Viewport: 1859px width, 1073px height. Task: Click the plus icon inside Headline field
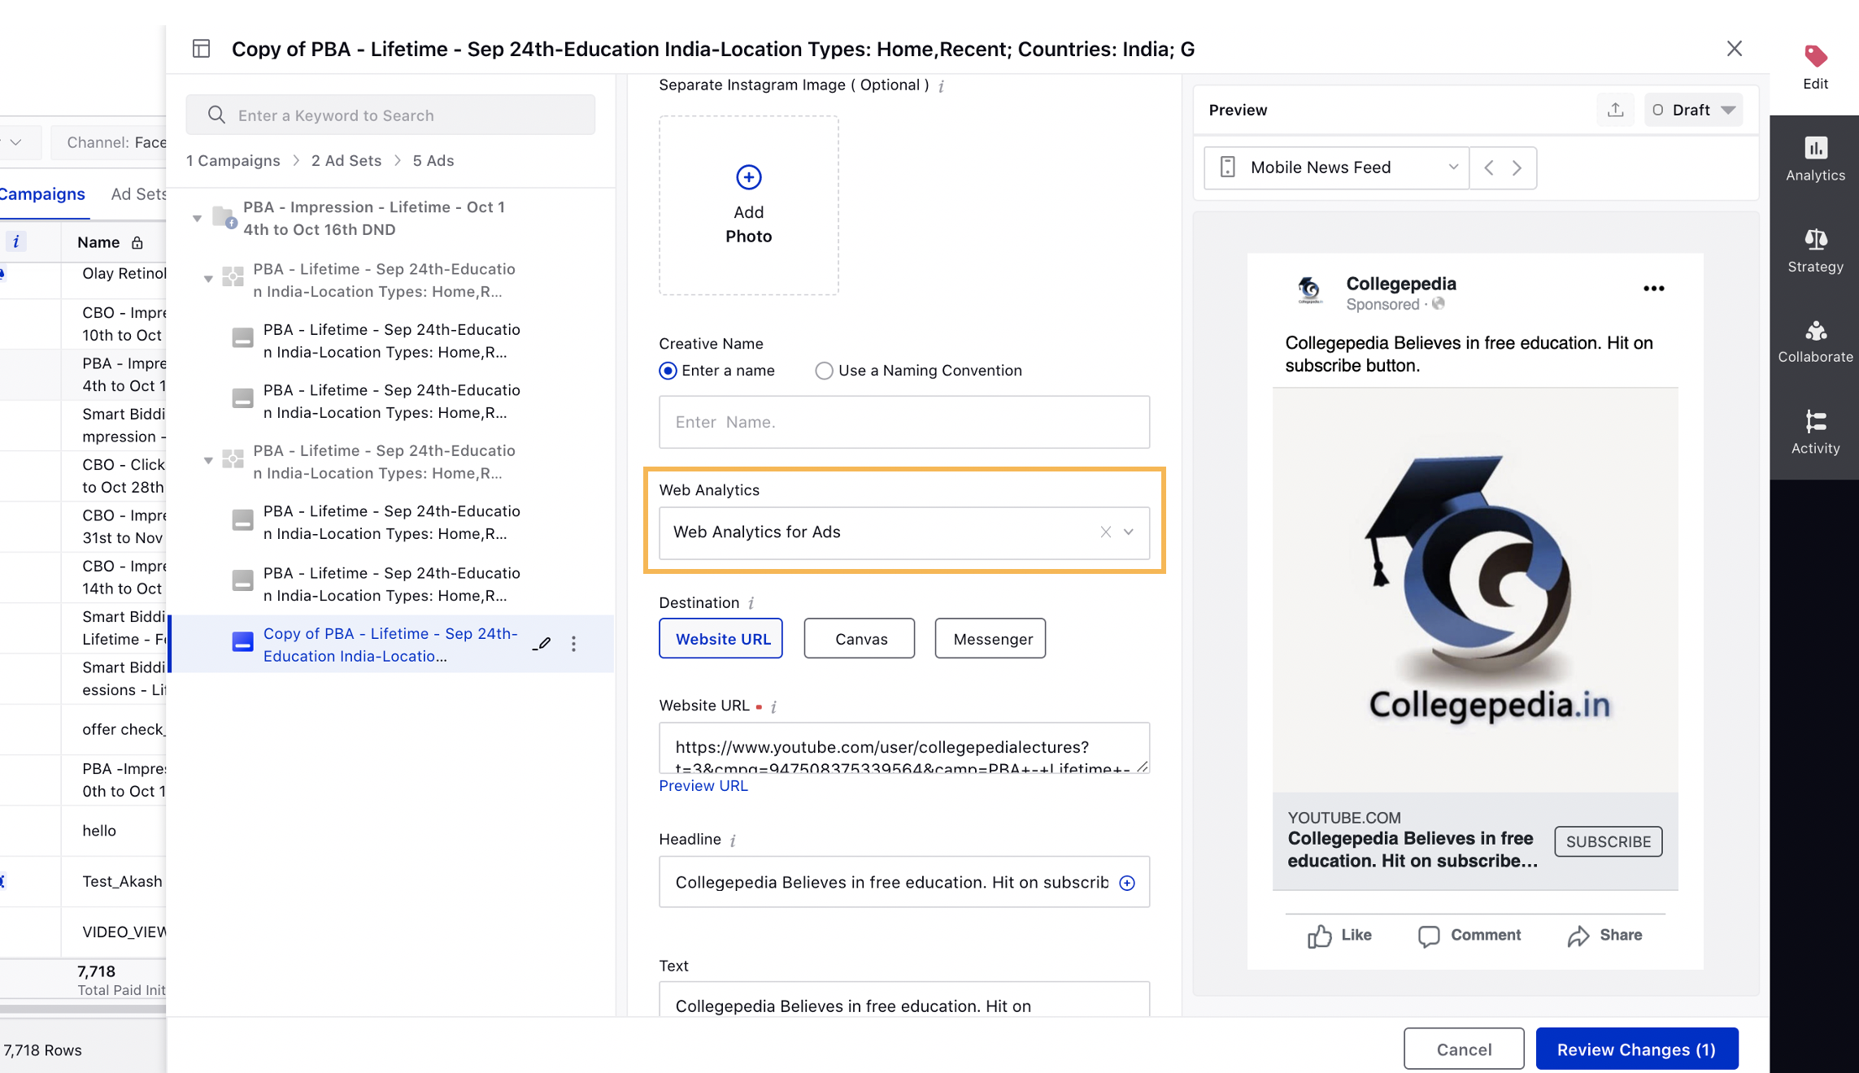[1127, 883]
